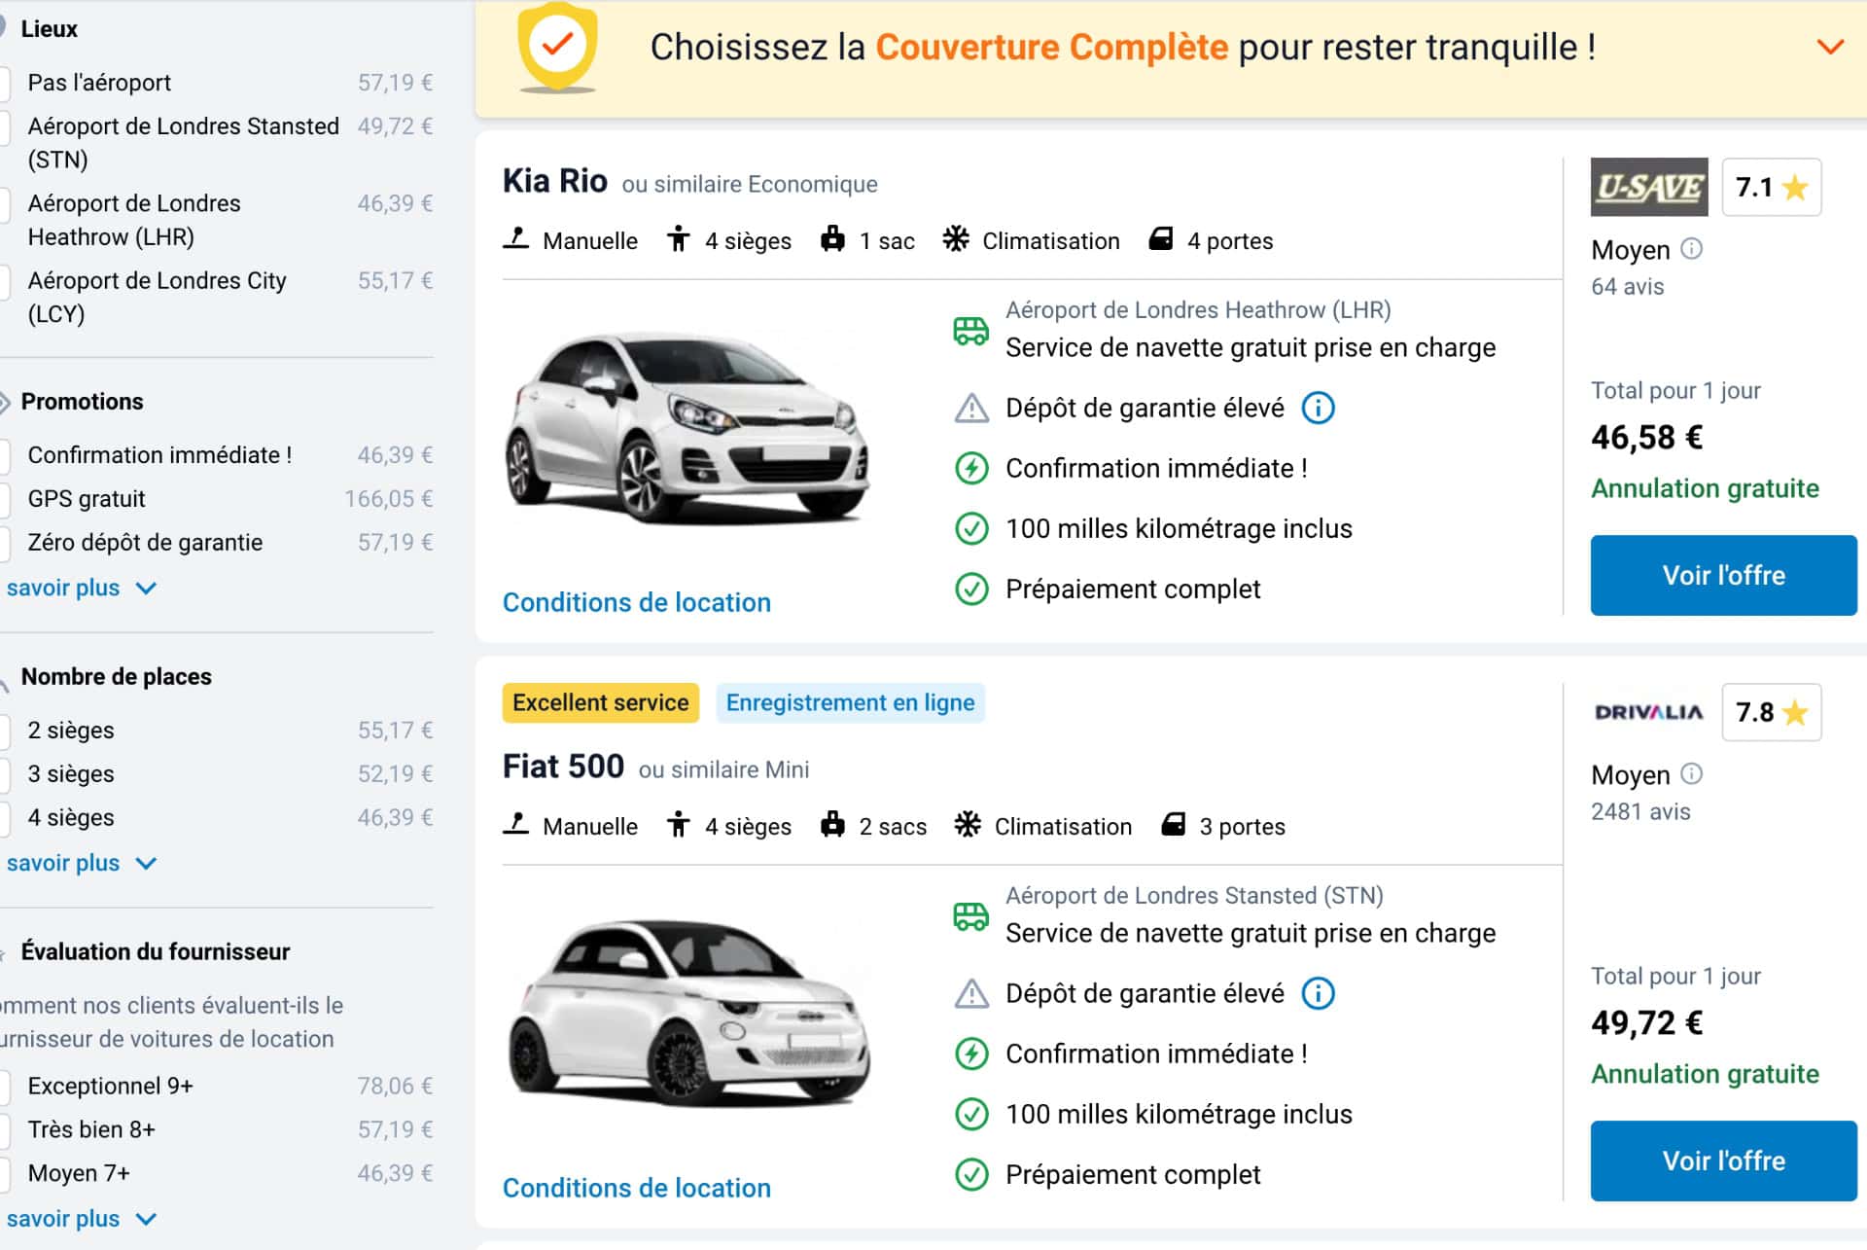Expand savoir plus under Évaluation du fournisseur
The width and height of the screenshot is (1867, 1250).
[81, 1219]
